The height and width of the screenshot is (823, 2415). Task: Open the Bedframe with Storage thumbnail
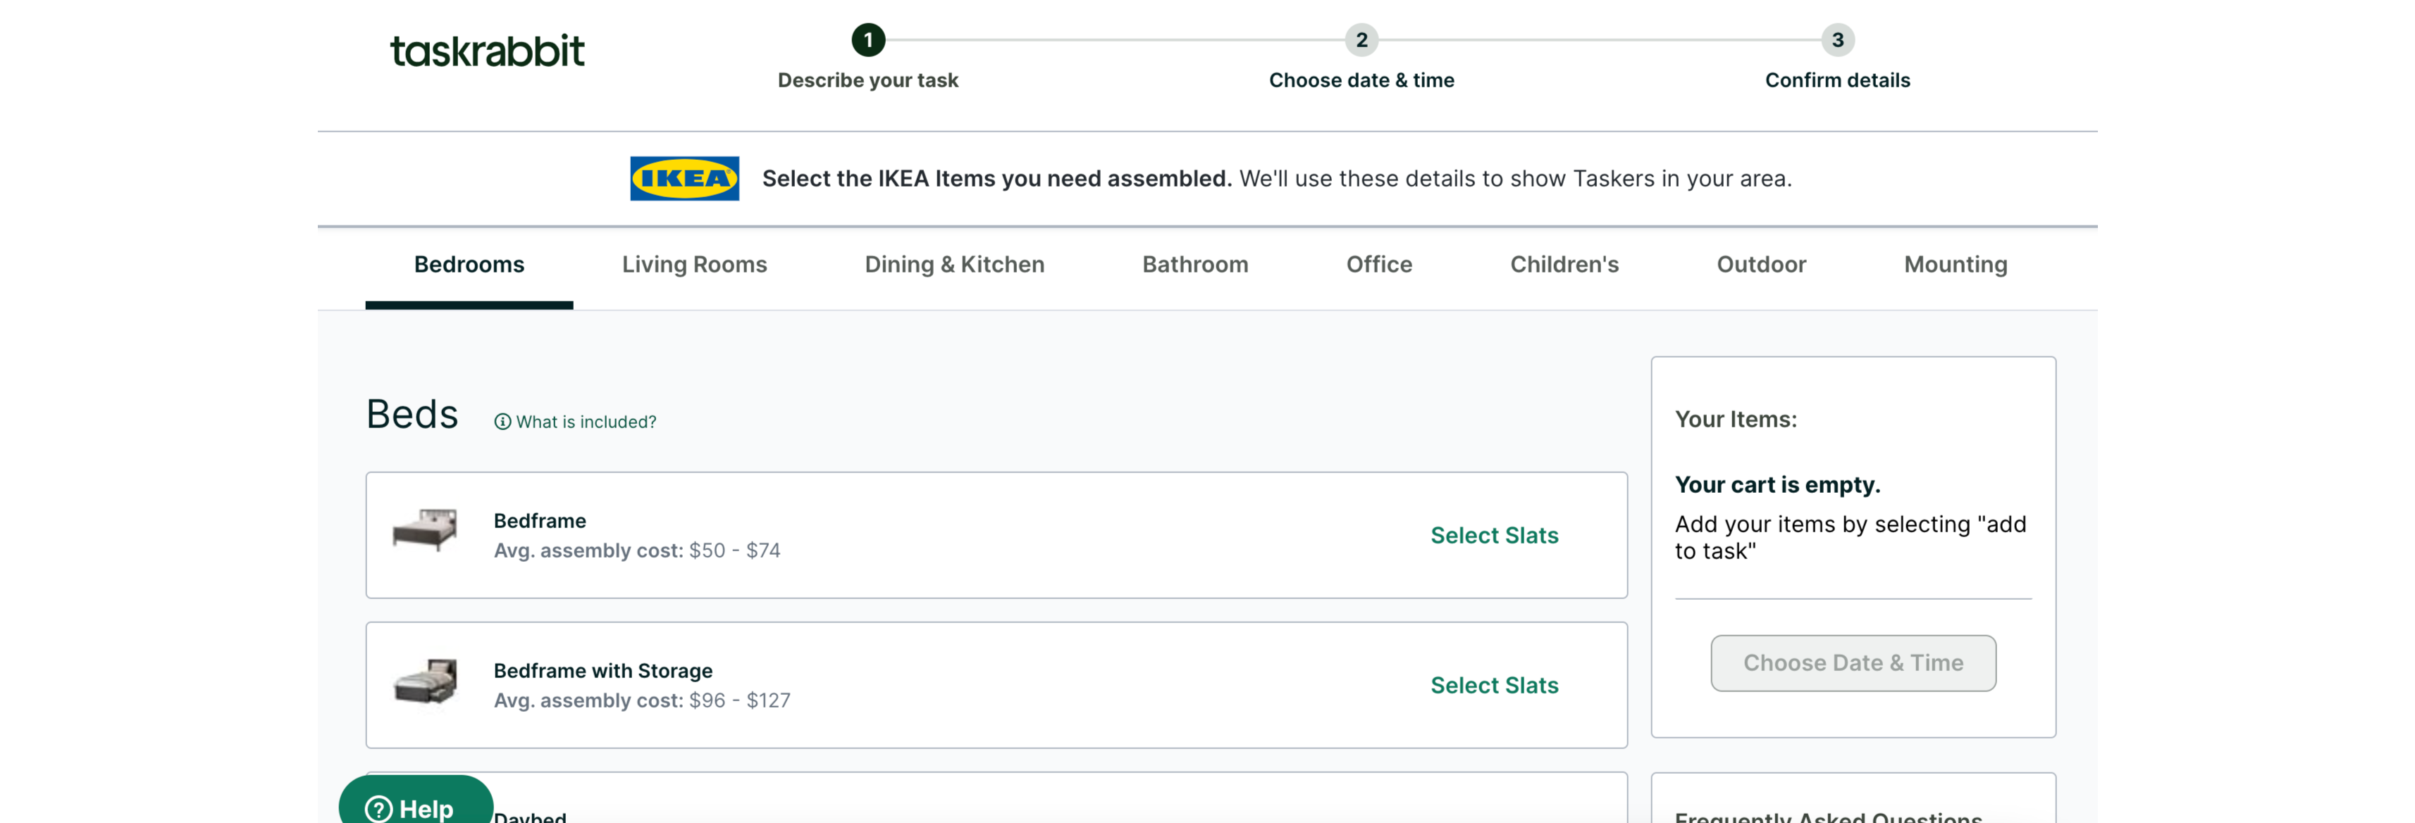click(x=426, y=681)
